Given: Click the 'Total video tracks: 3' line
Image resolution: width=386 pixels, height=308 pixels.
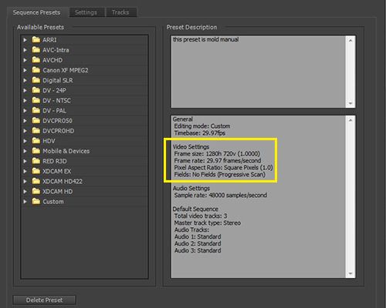Looking at the screenshot, I should pos(201,216).
